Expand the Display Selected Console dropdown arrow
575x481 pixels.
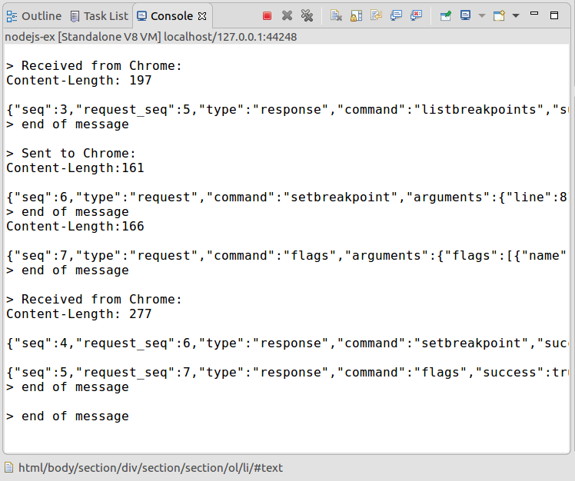481,15
